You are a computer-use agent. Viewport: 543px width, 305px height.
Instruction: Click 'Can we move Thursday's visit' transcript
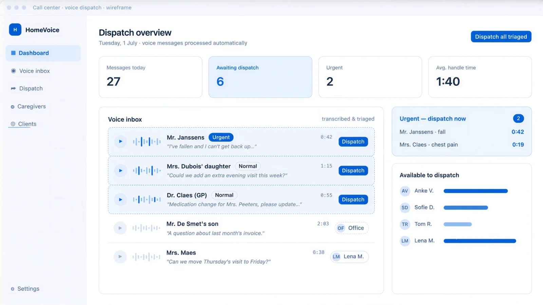click(x=219, y=262)
